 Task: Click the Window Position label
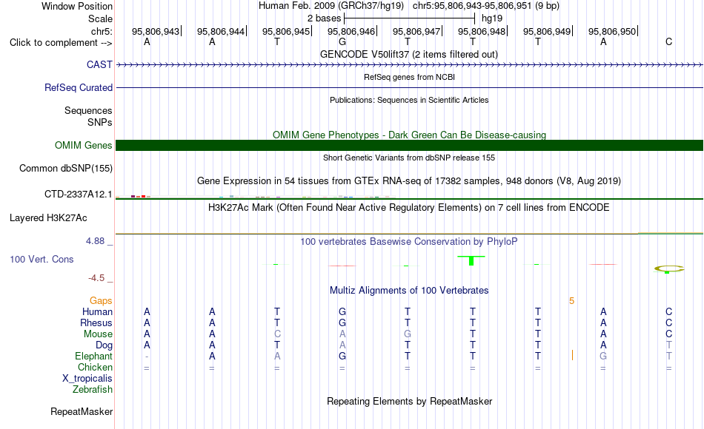pyautogui.click(x=77, y=6)
